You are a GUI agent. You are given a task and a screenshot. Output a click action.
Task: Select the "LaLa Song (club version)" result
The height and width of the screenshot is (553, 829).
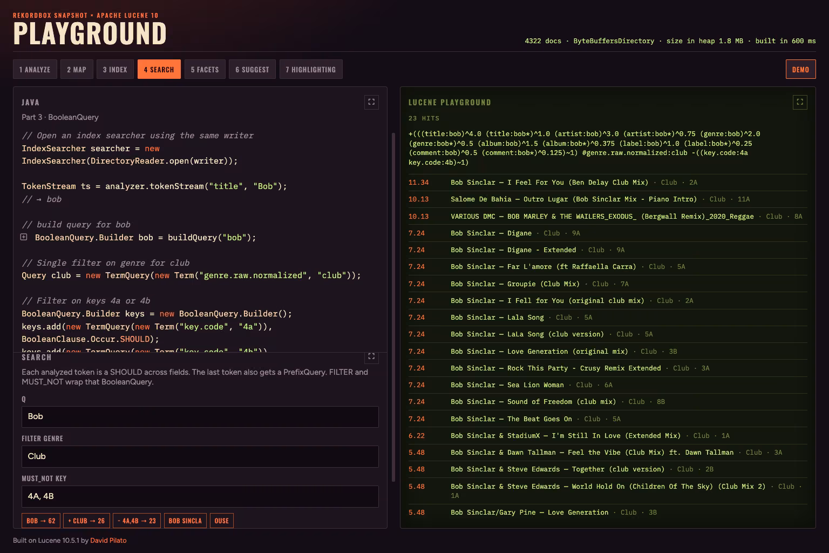pos(608,334)
